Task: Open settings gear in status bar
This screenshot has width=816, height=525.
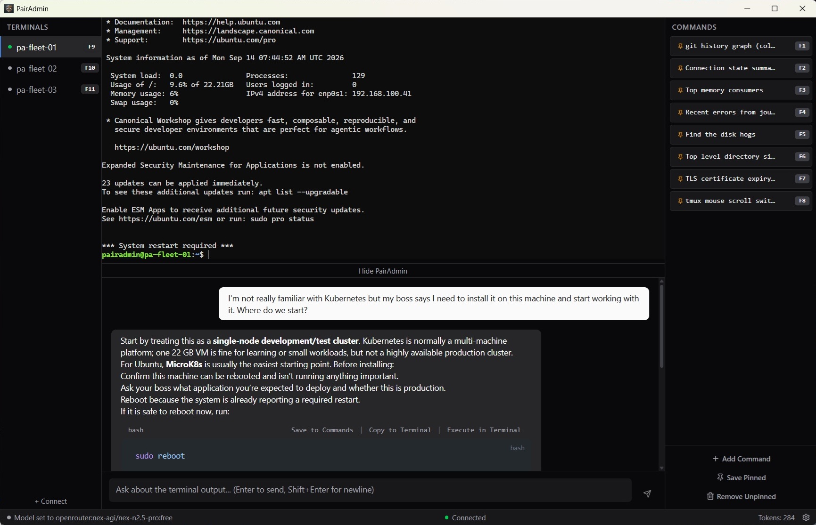Action: coord(806,517)
